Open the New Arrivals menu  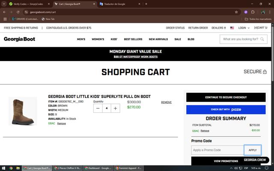click(158, 39)
